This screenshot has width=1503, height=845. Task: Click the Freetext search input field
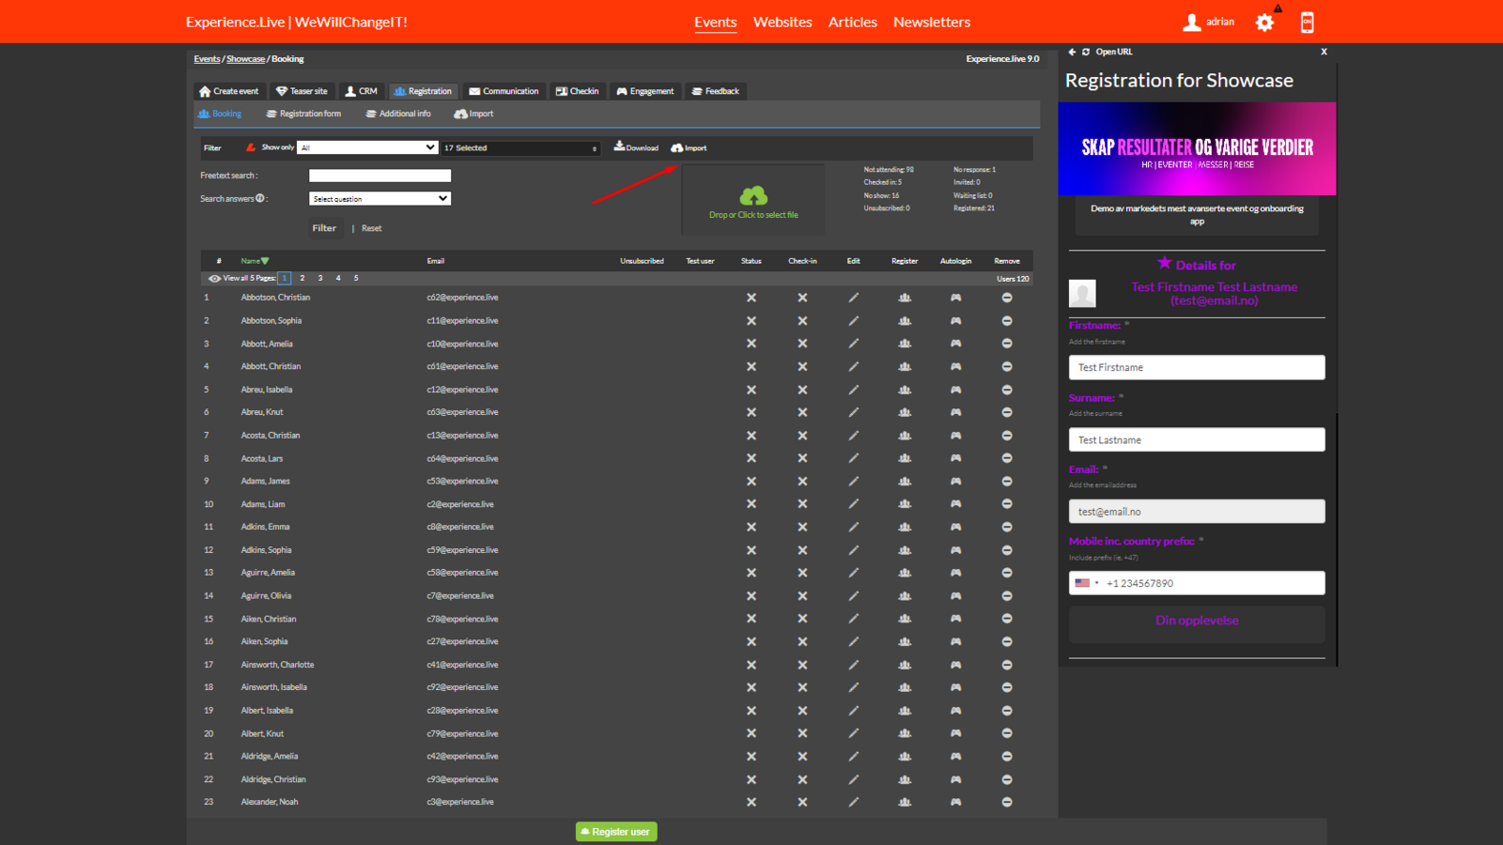point(380,176)
